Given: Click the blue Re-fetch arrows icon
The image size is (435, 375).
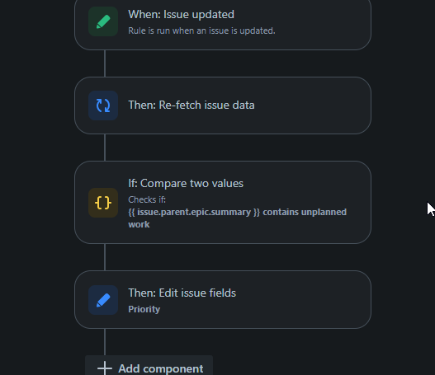Looking at the screenshot, I should [x=103, y=105].
